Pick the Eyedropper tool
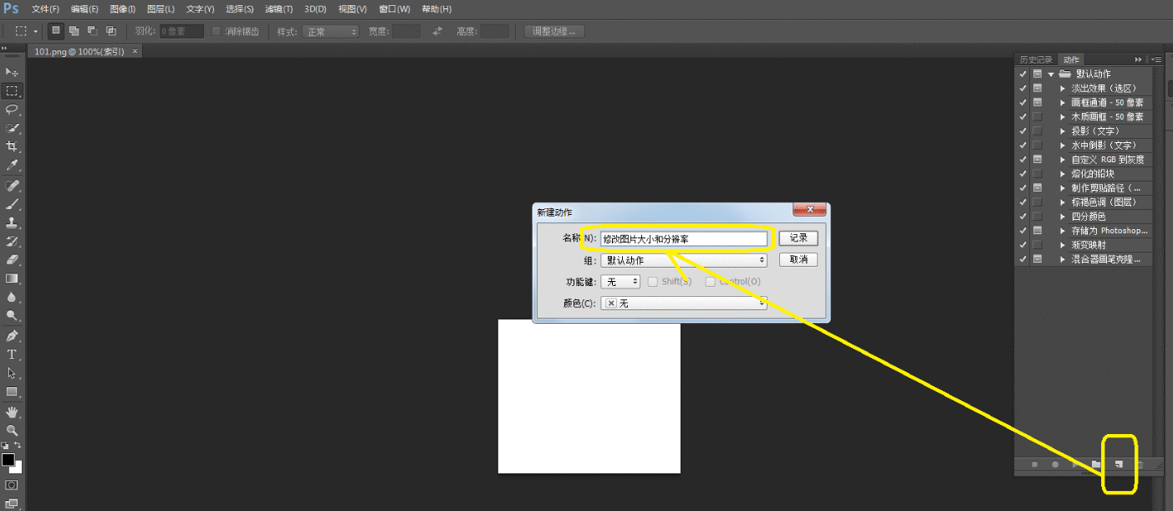 pyautogui.click(x=12, y=166)
